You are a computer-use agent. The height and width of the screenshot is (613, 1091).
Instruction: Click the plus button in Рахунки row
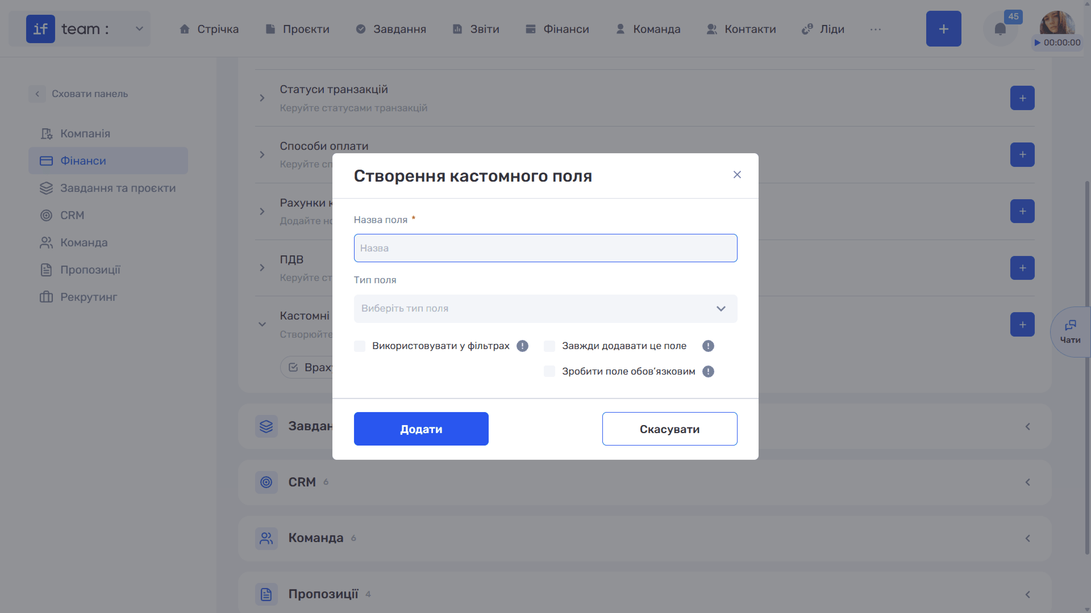(x=1022, y=211)
